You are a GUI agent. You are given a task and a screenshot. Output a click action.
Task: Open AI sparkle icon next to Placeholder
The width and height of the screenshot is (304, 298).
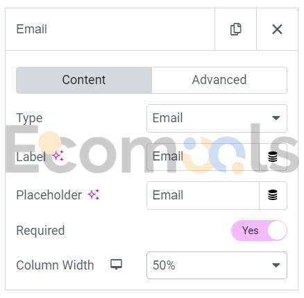point(94,194)
